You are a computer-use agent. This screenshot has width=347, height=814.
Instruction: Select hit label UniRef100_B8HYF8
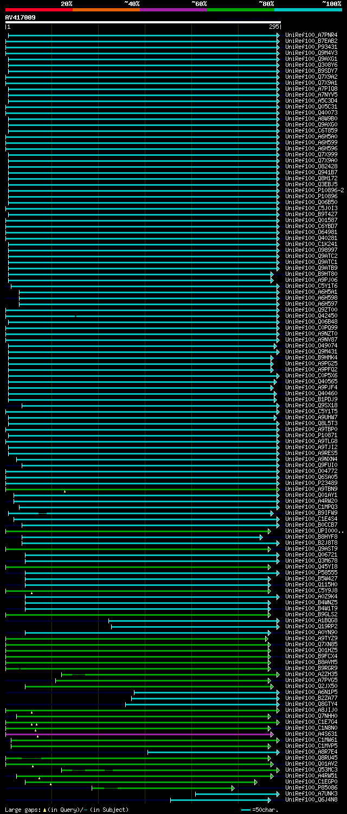[311, 537]
